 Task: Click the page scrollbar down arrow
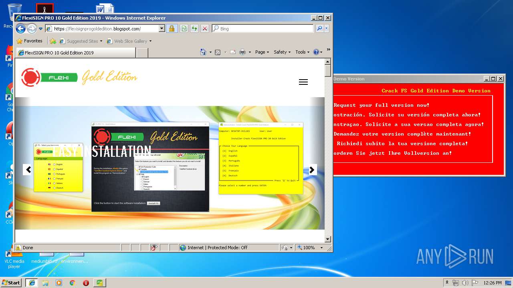[x=328, y=239]
